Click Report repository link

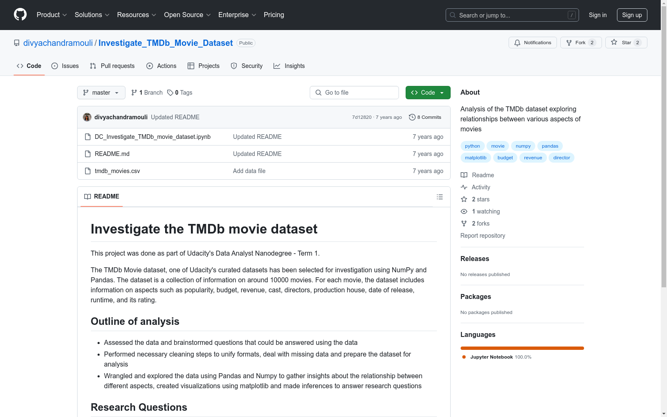point(483,236)
